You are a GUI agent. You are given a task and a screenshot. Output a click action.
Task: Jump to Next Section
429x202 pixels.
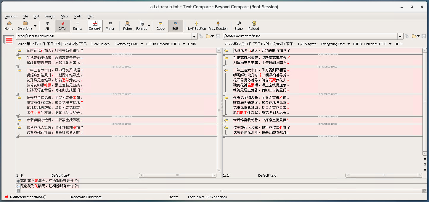(x=196, y=26)
